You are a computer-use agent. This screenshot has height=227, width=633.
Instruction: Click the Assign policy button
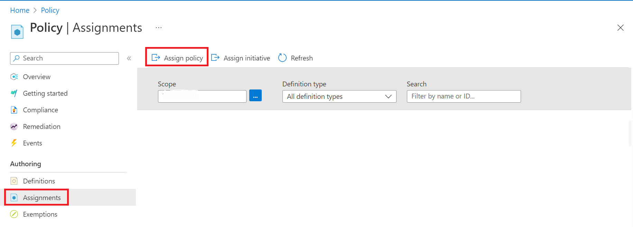pyautogui.click(x=177, y=58)
